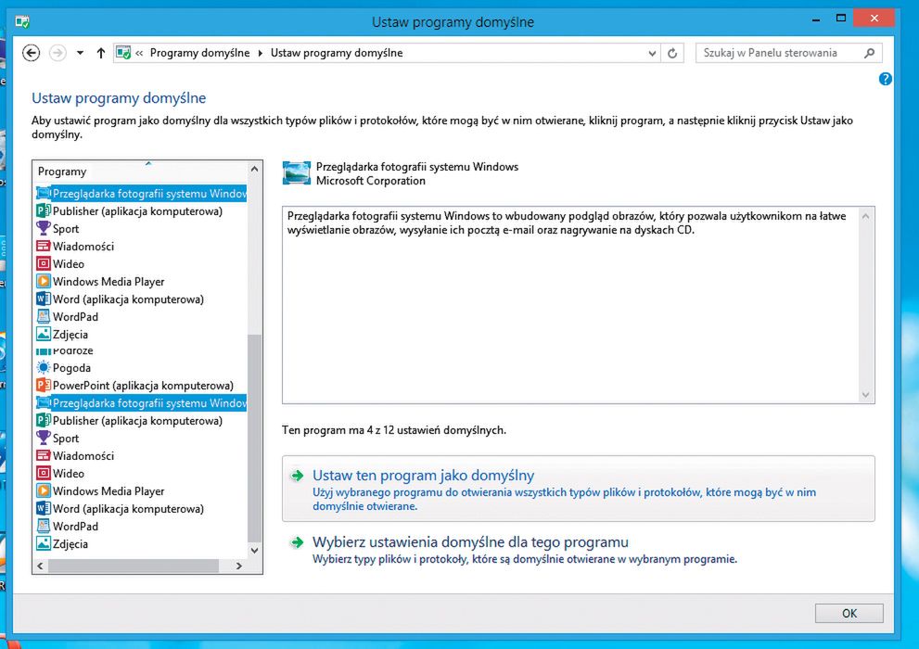Click Ustaw programy domyślne breadcrumb
Image resolution: width=919 pixels, height=649 pixels.
(x=337, y=53)
